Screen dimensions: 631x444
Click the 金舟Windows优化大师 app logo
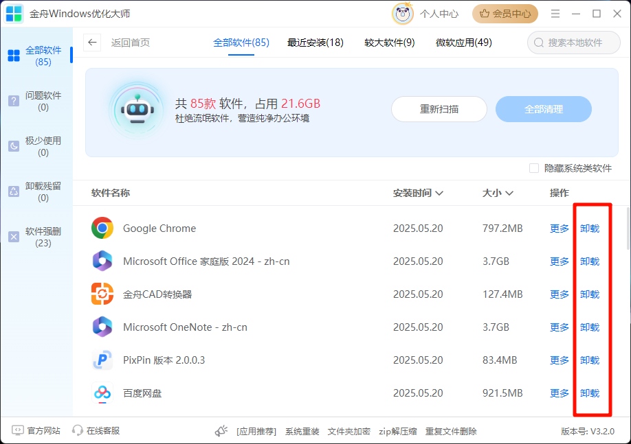pyautogui.click(x=14, y=14)
